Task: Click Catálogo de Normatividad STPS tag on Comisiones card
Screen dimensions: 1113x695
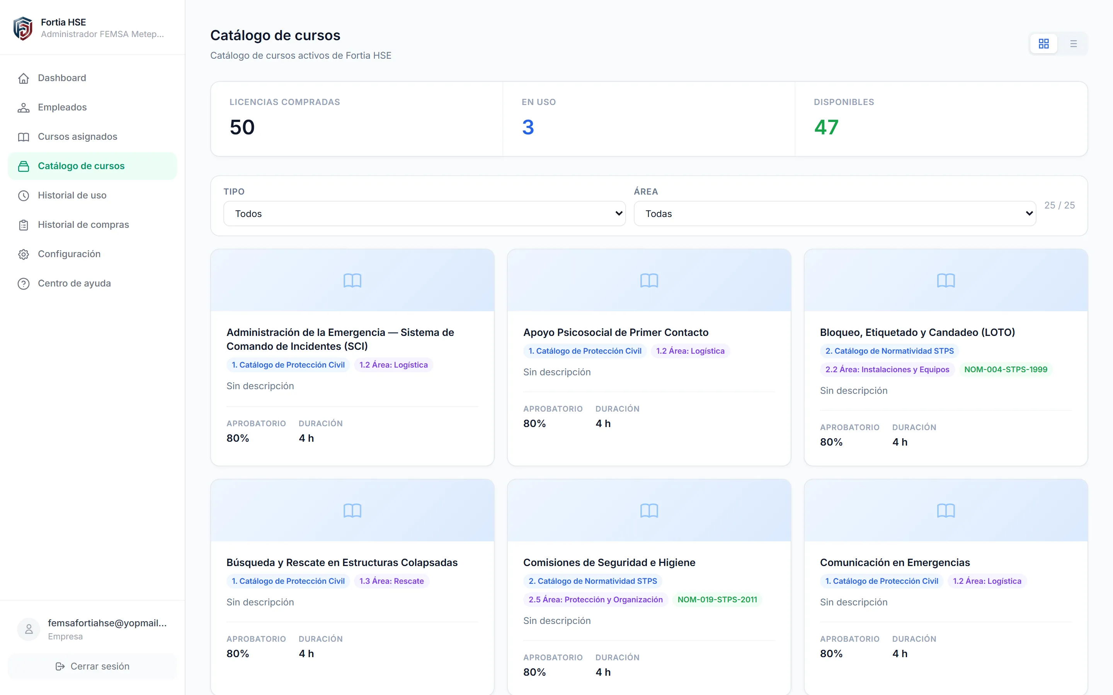Action: [593, 581]
